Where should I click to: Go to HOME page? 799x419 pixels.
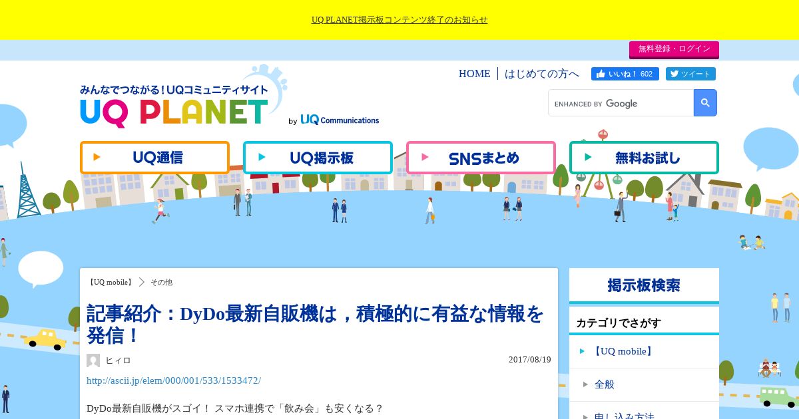pos(474,74)
